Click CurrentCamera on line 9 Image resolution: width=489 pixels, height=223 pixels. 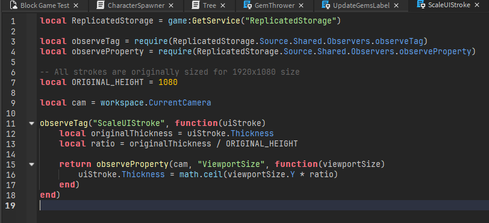(180, 102)
